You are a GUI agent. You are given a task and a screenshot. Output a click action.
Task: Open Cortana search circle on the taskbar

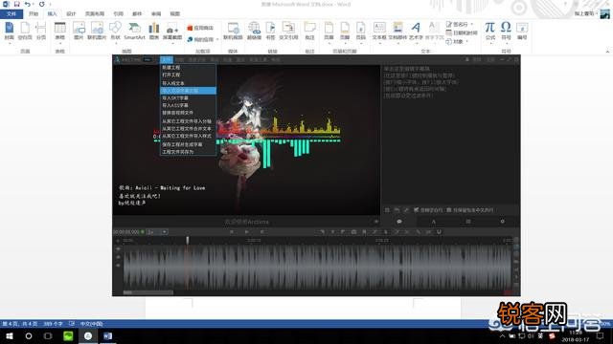click(29, 335)
